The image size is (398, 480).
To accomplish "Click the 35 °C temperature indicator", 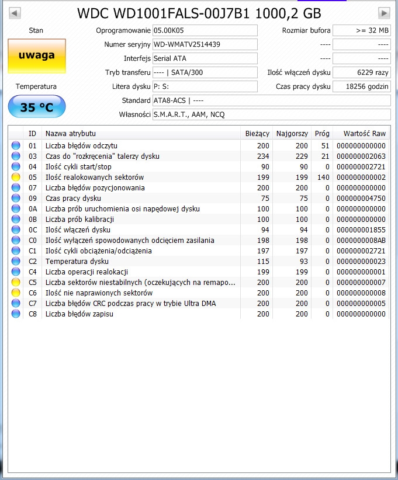I will point(37,106).
